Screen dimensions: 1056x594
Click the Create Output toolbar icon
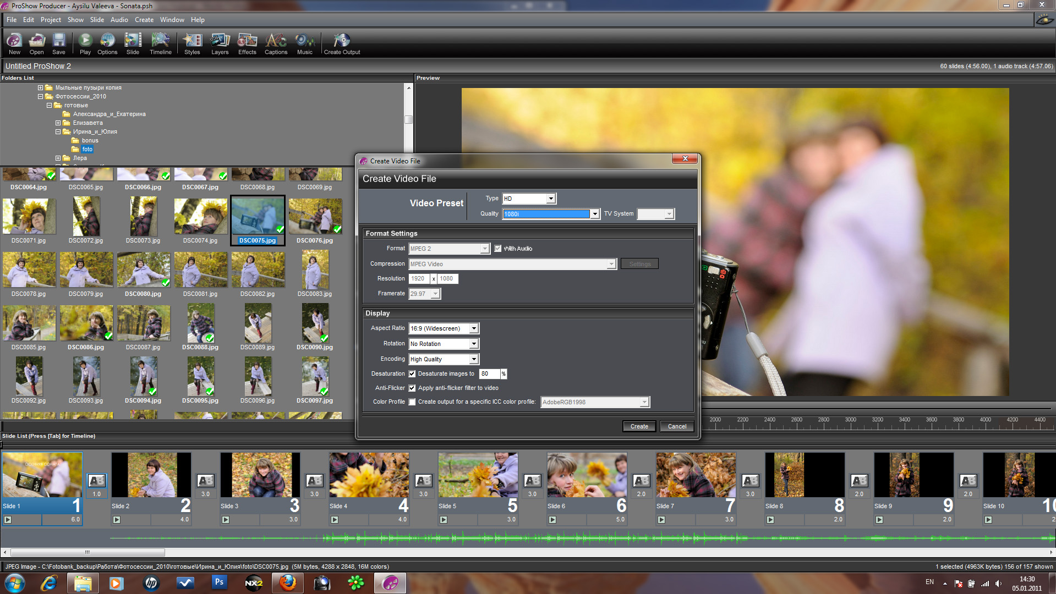pyautogui.click(x=342, y=43)
